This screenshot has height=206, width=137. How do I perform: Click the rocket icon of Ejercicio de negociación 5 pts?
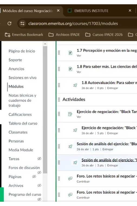[x=75, y=130]
